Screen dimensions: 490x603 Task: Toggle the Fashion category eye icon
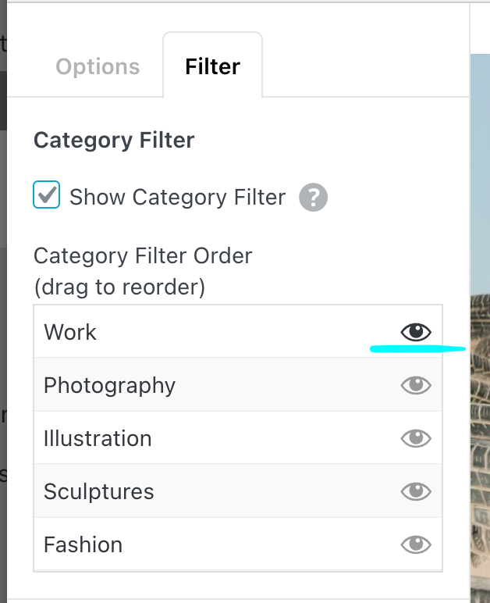(416, 544)
